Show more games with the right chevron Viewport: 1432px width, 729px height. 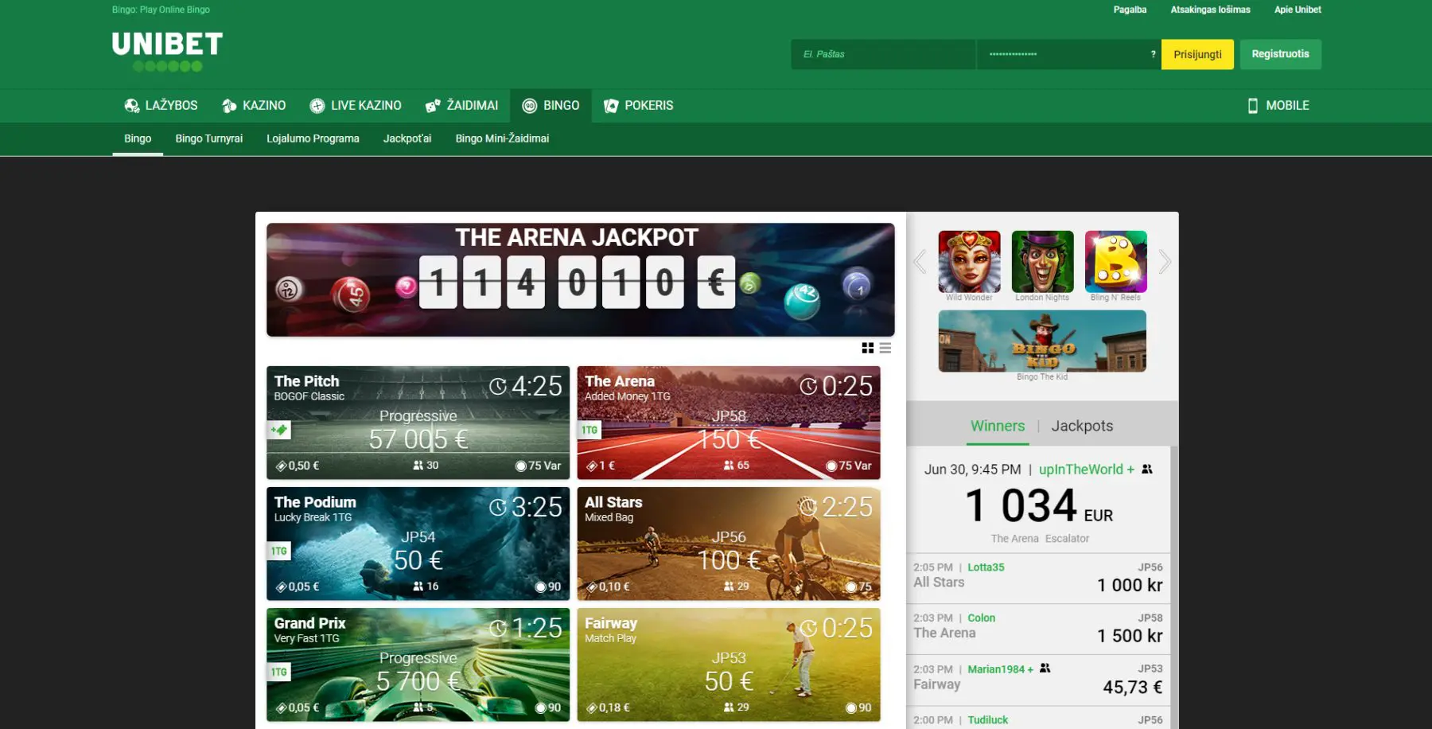pyautogui.click(x=1165, y=261)
